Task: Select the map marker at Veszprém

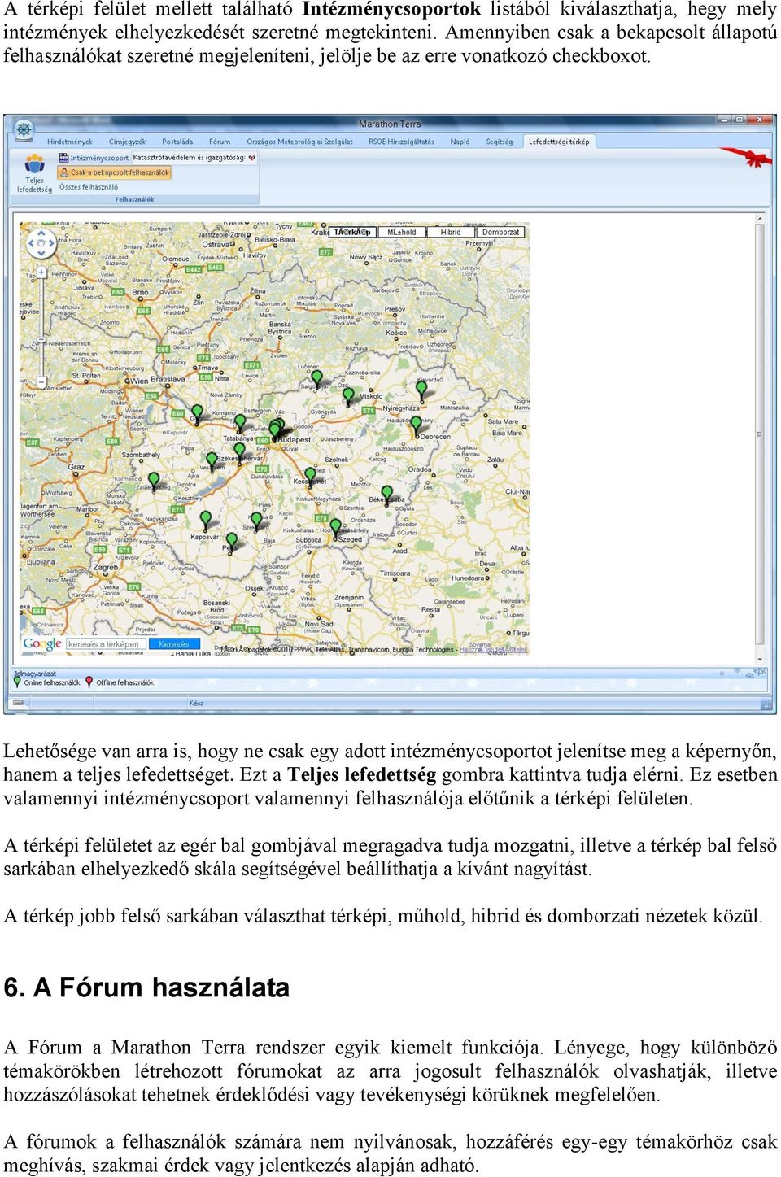Action: tap(212, 460)
